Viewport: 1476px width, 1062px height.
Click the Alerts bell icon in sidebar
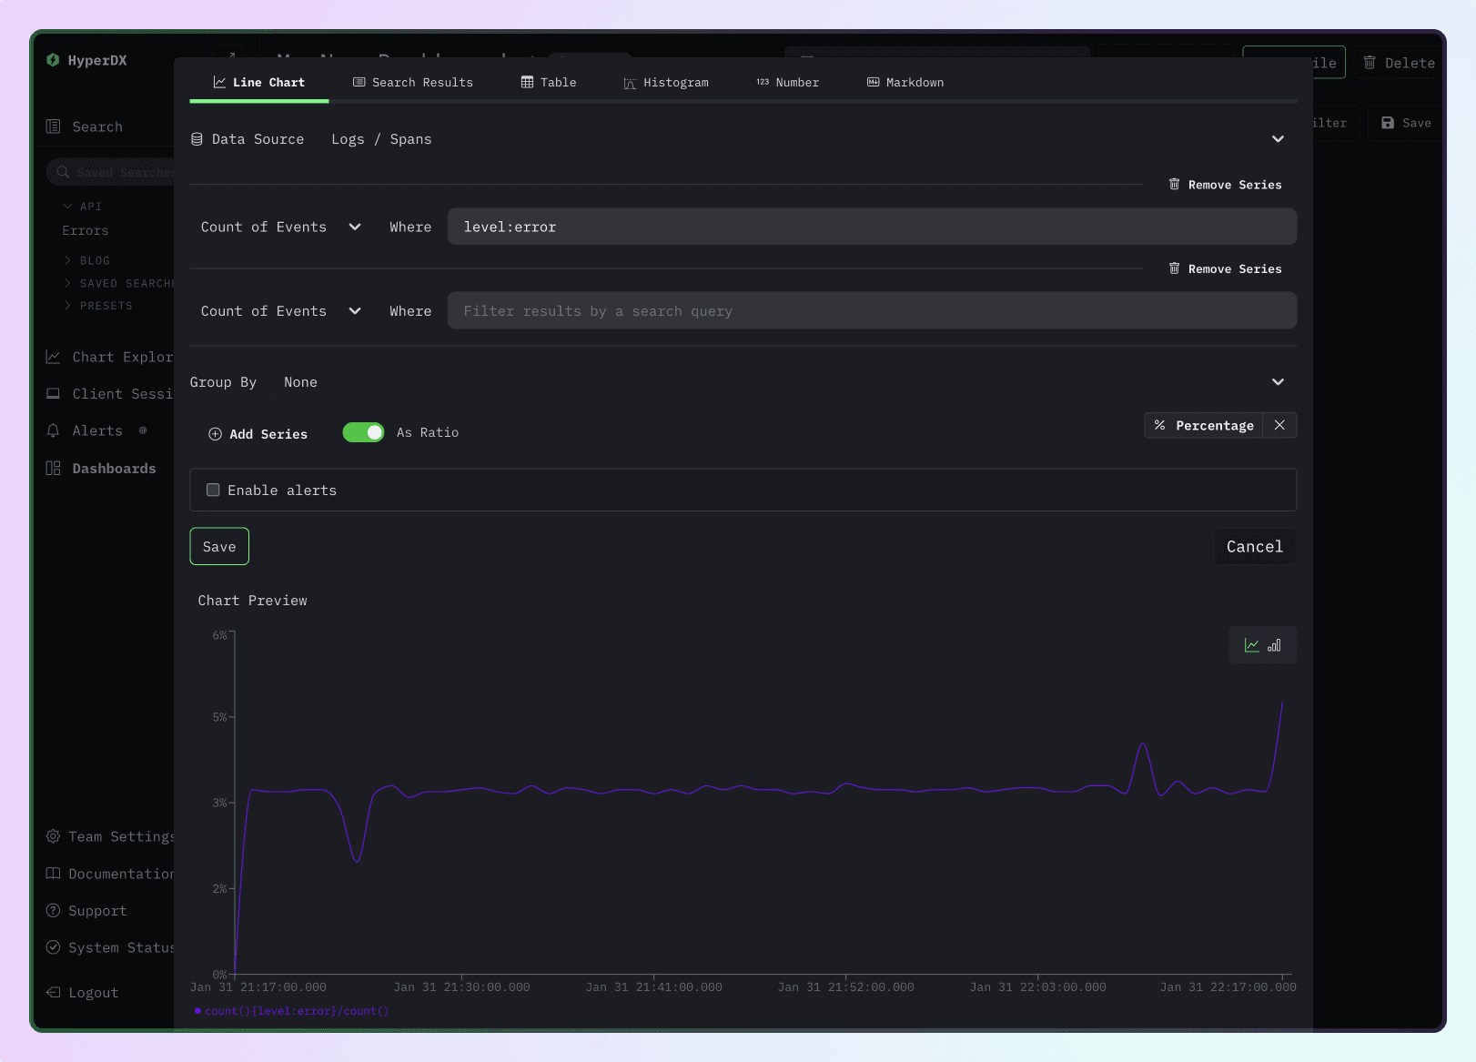tap(53, 430)
